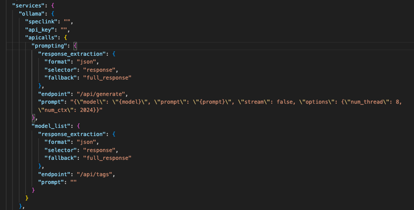The image size is (414, 210).
Task: Click the "apicalls" key
Action: point(41,37)
